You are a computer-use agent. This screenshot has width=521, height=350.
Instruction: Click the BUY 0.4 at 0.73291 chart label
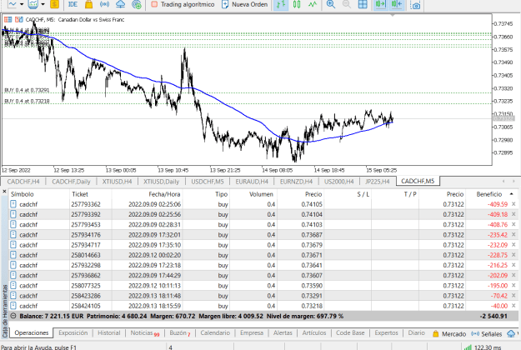[x=27, y=90]
